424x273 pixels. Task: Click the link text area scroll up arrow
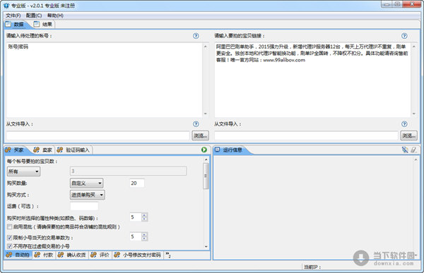coord(413,47)
